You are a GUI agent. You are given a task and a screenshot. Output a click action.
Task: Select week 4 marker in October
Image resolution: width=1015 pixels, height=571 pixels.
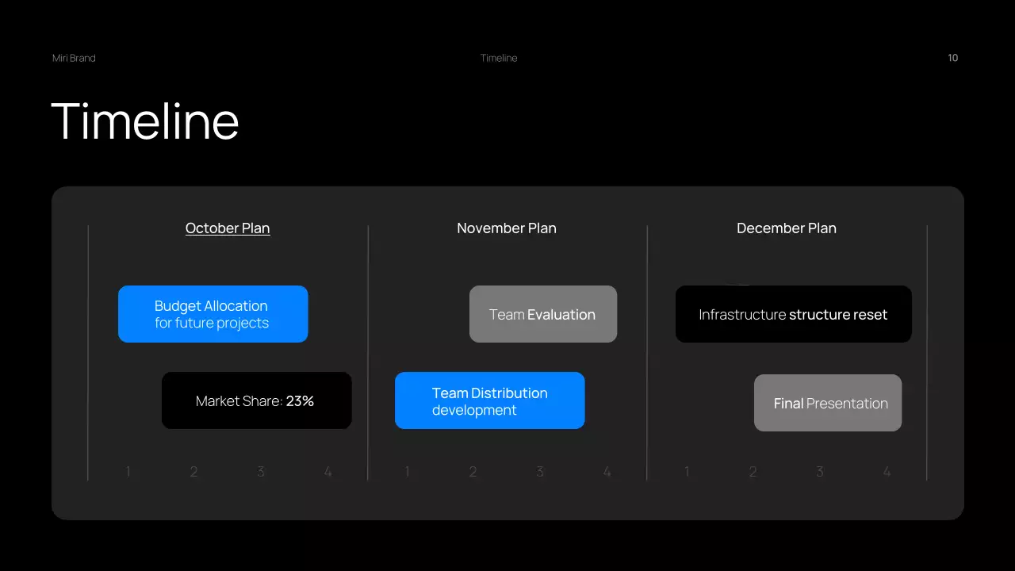327,472
